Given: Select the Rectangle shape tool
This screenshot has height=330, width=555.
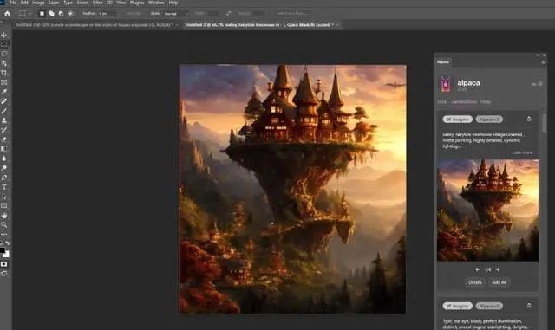Looking at the screenshot, I should (x=3, y=206).
